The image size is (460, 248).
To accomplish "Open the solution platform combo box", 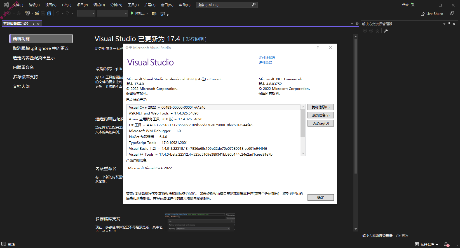I will [112, 13].
